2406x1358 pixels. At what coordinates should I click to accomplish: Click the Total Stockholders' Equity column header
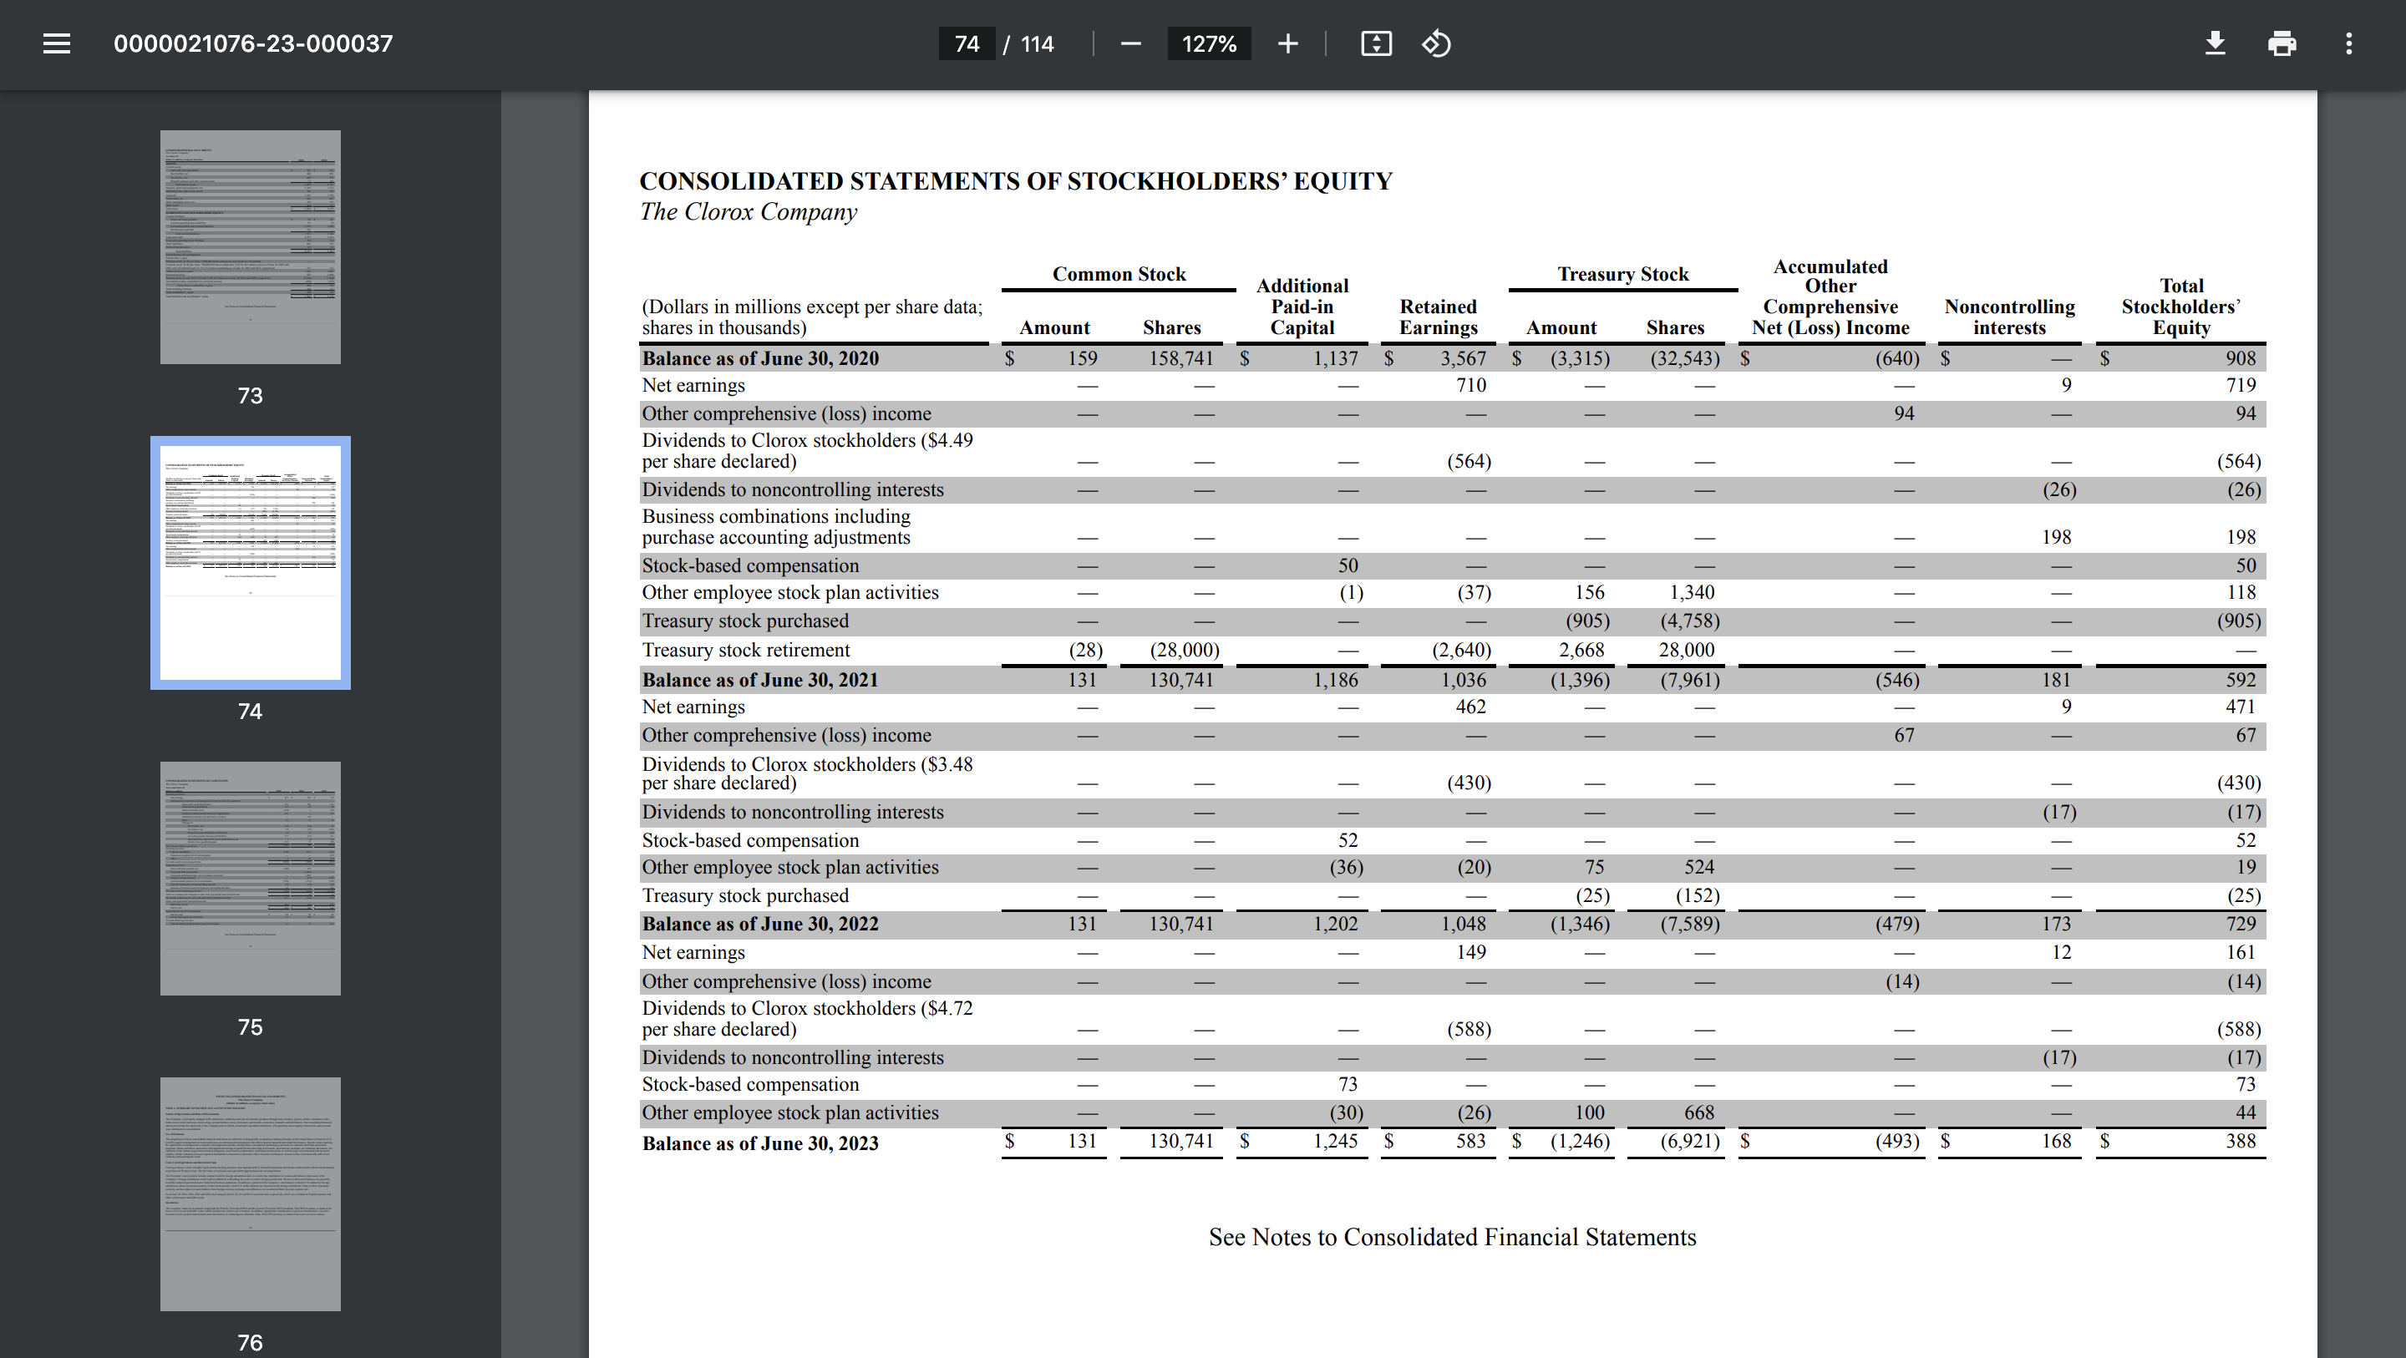coord(2180,307)
